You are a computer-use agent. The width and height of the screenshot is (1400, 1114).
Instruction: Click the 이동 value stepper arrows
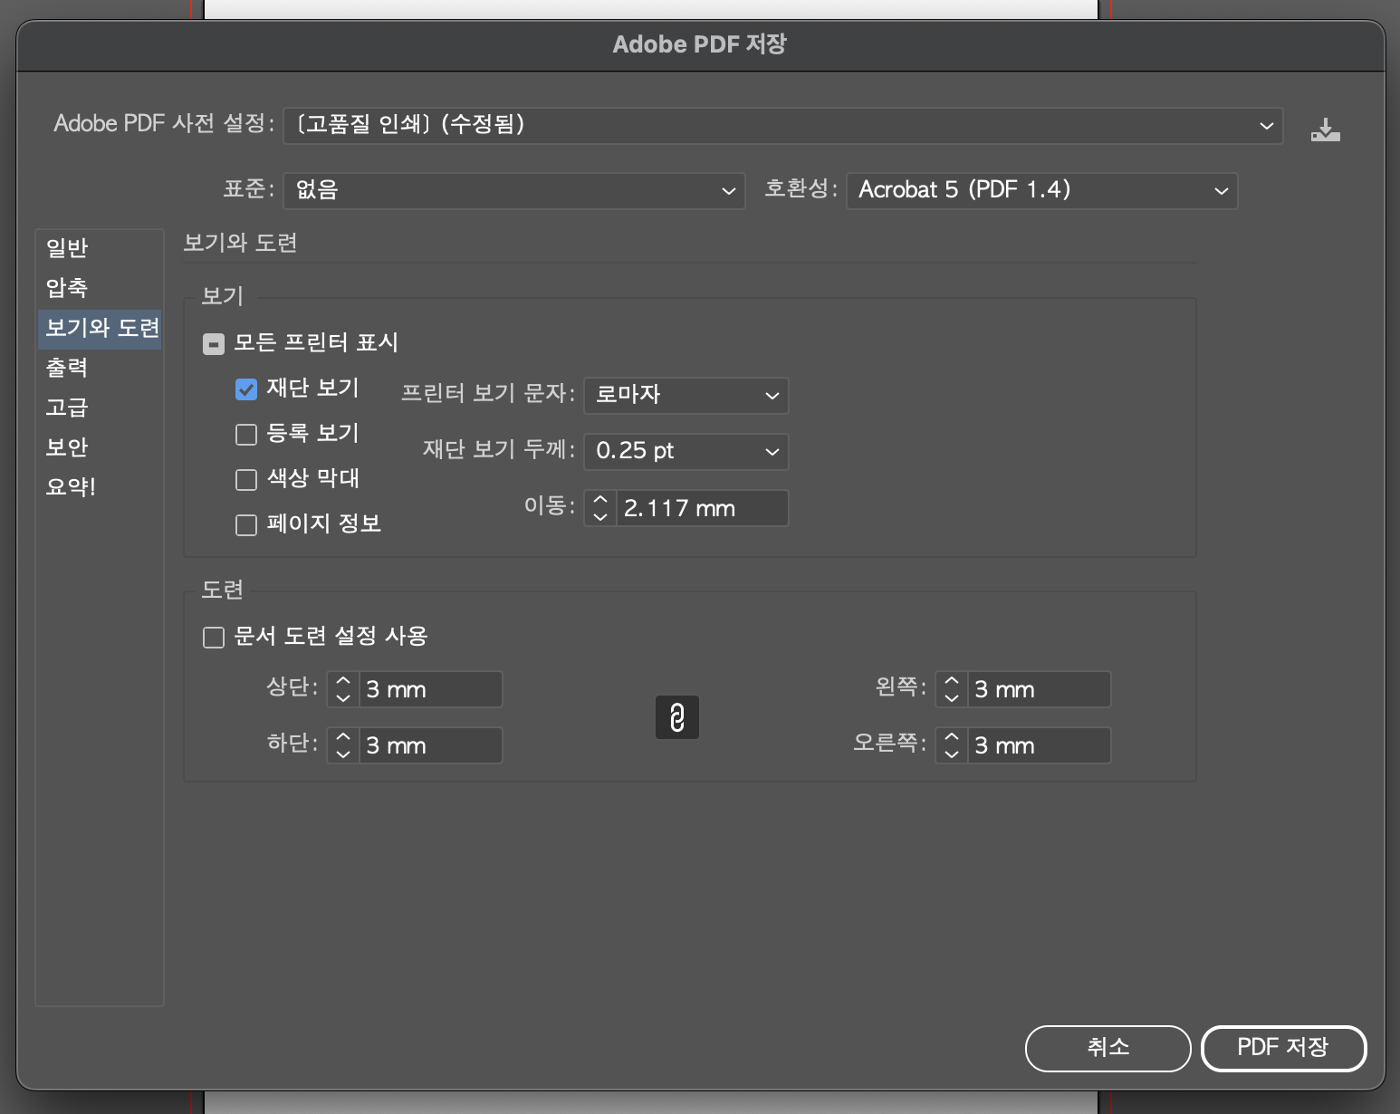point(600,508)
